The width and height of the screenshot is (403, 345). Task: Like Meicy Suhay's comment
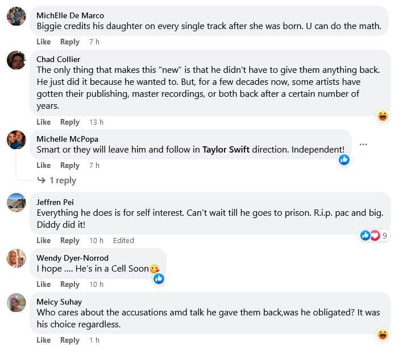(x=44, y=340)
